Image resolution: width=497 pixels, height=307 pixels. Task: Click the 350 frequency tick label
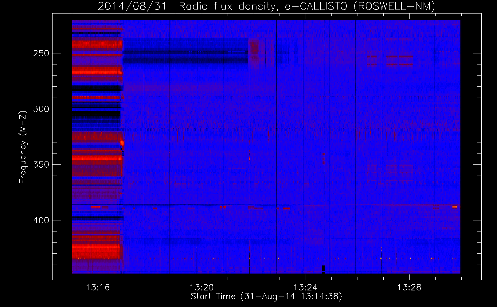tap(41, 165)
